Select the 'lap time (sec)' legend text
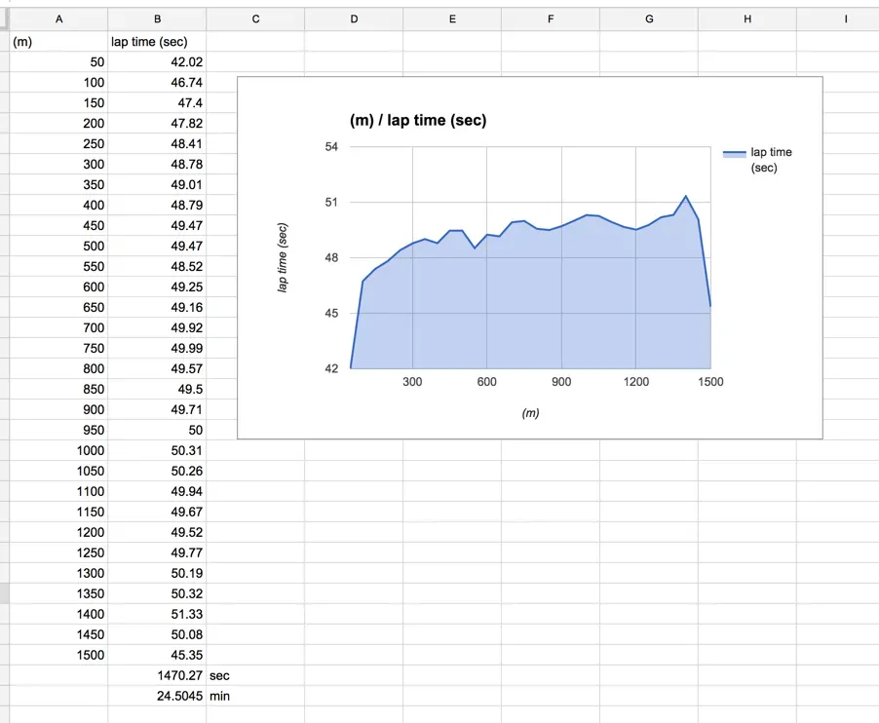This screenshot has width=879, height=723. coord(771,160)
